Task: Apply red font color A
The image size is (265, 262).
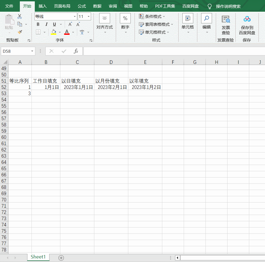Action: pyautogui.click(x=67, y=32)
